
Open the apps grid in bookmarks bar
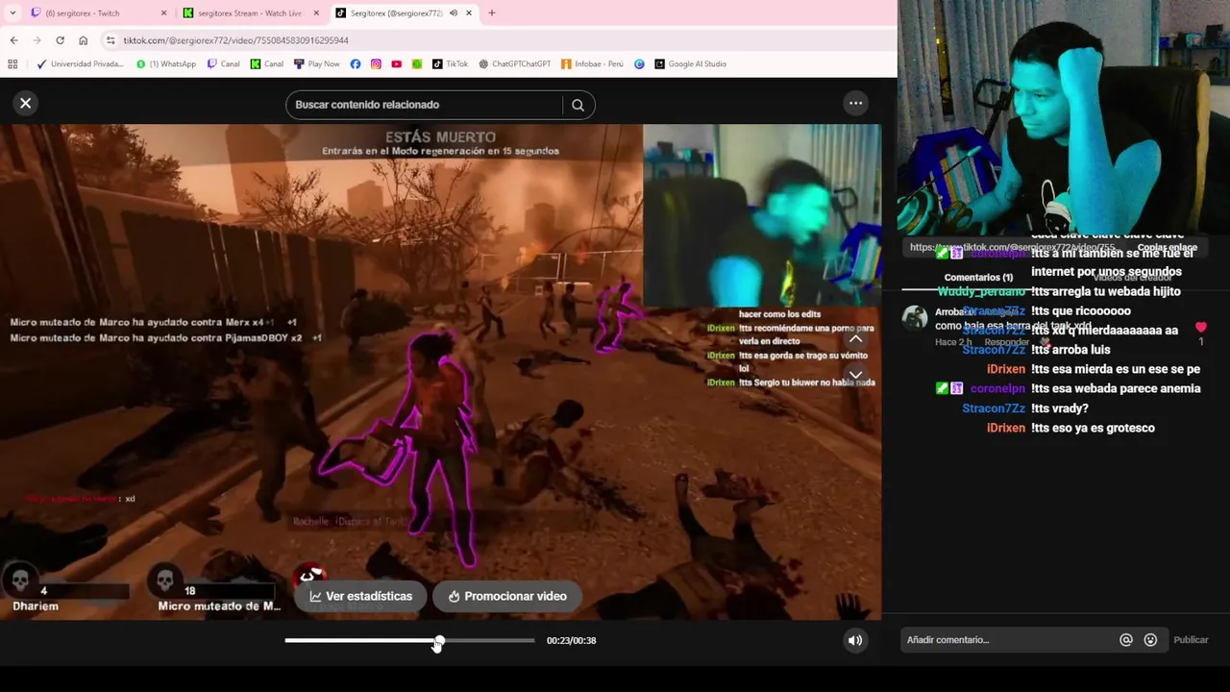[x=12, y=64]
